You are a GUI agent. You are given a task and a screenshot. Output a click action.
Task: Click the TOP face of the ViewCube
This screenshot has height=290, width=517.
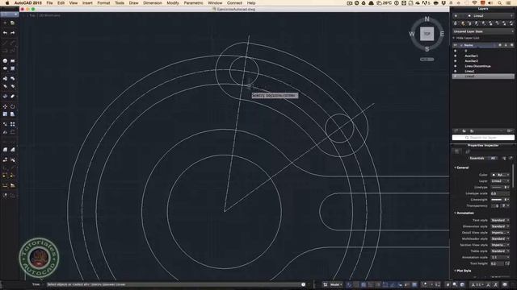[x=427, y=34]
